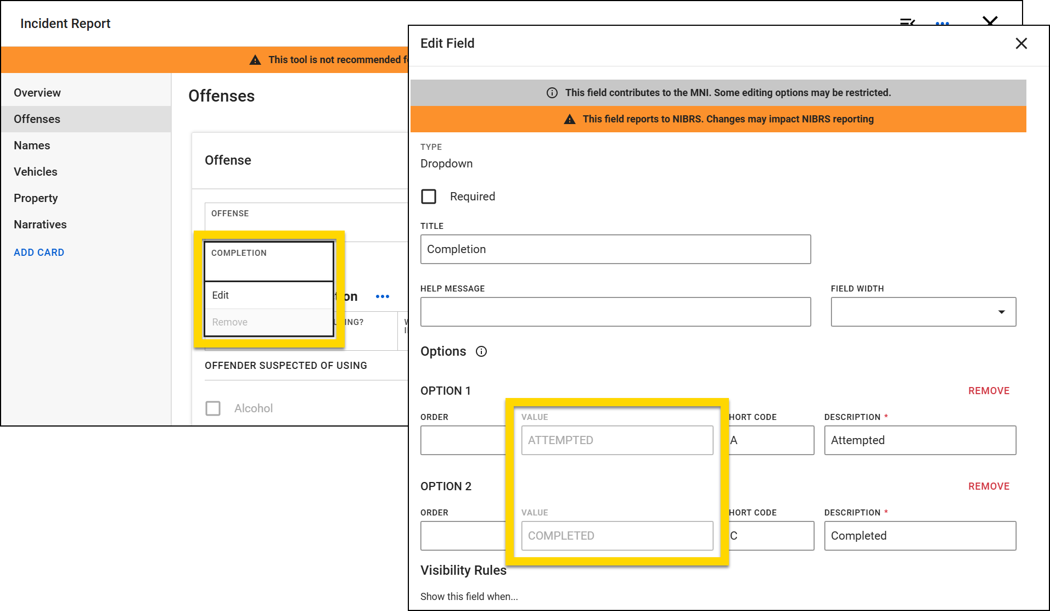Click the chevron collapse icon near the top right

(990, 22)
